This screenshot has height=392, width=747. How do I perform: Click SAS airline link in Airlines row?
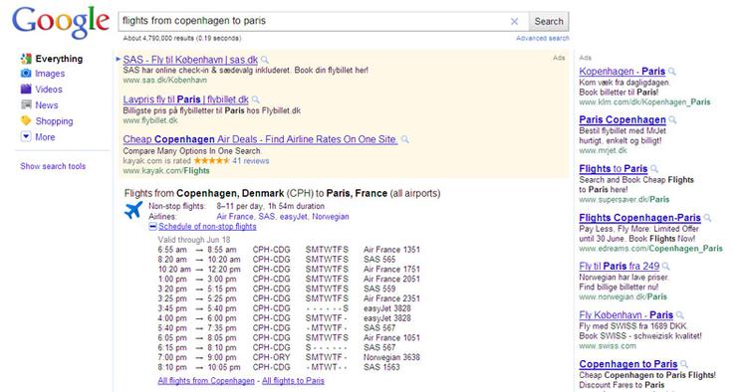point(267,217)
